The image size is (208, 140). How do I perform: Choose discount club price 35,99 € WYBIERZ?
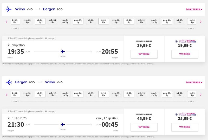tap(185, 127)
